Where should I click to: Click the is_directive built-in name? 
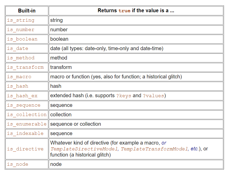25,149
